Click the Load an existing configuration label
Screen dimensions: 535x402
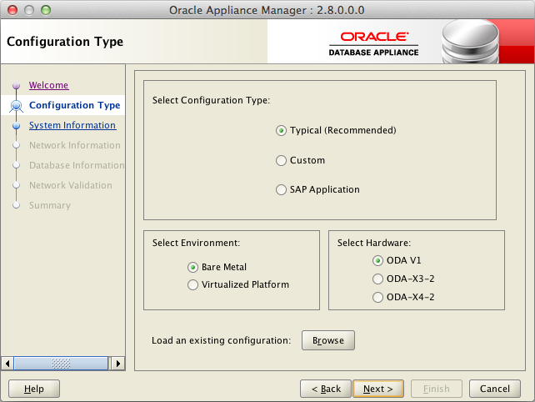tap(221, 340)
